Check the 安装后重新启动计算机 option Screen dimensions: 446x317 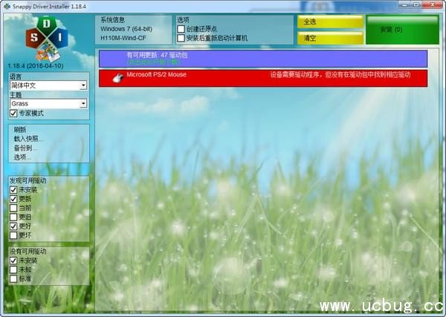click(x=181, y=38)
